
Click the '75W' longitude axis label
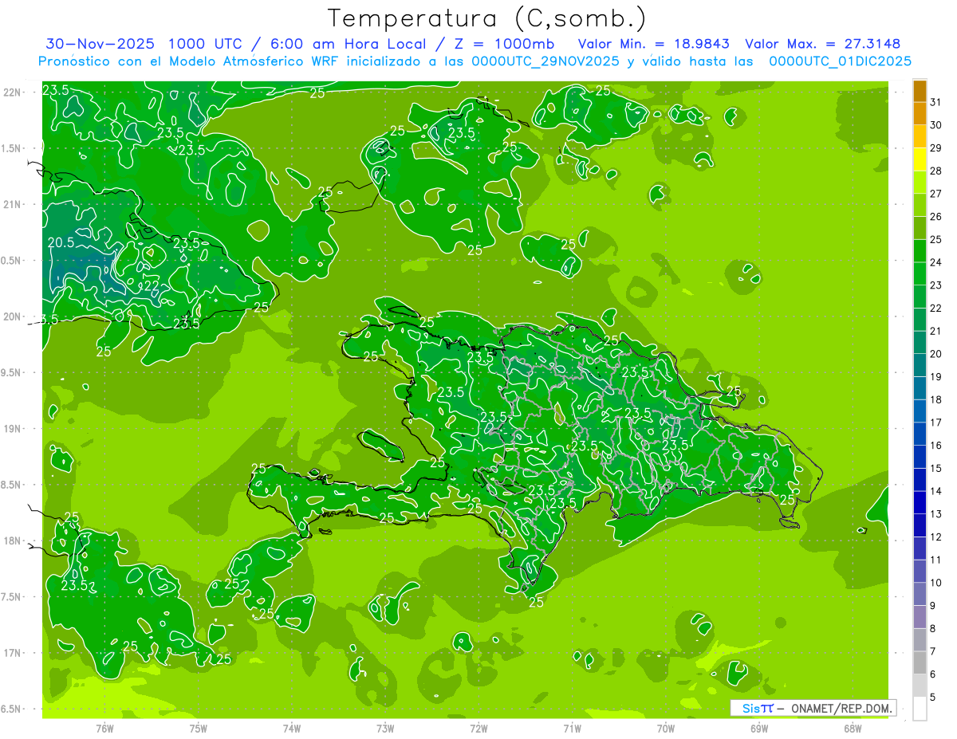coord(199,728)
